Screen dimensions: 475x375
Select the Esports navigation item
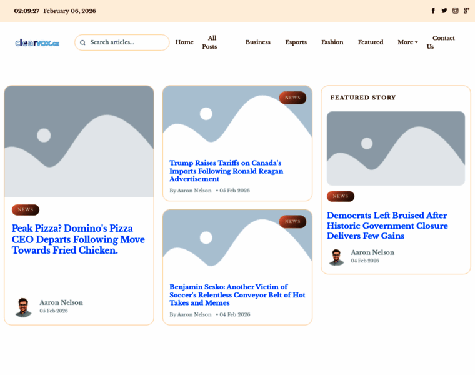pyautogui.click(x=296, y=42)
